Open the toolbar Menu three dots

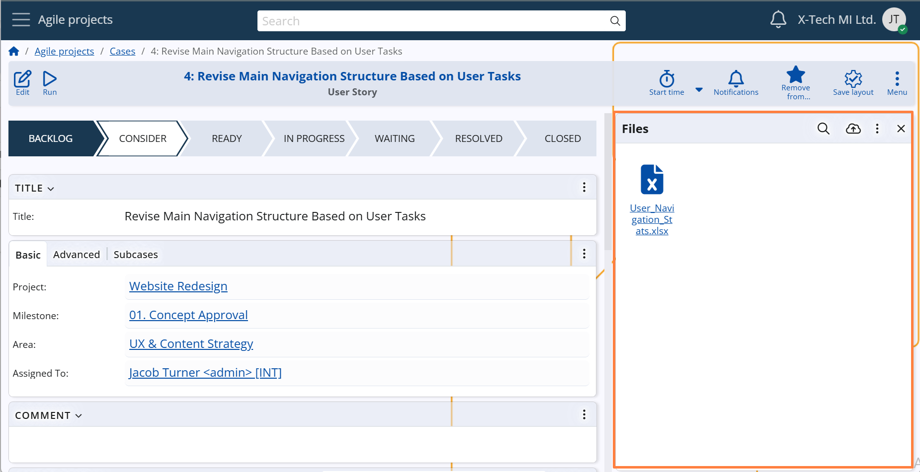pos(897,82)
